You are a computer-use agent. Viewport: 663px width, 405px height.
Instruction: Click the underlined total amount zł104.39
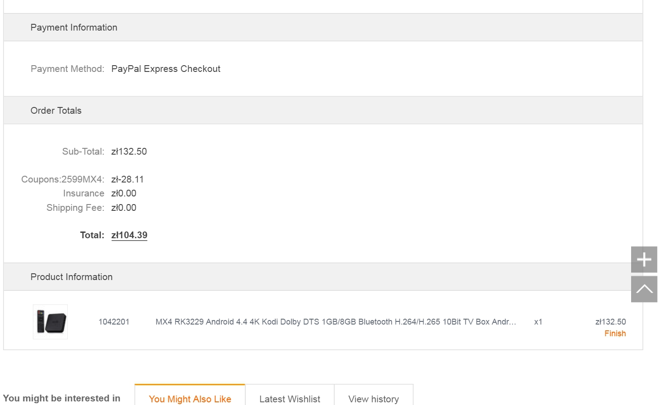[129, 235]
